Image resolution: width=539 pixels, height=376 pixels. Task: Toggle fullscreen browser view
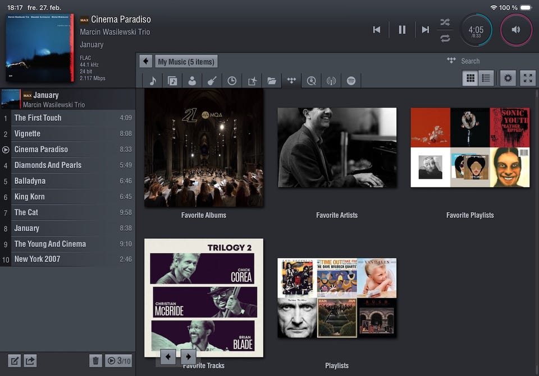[x=528, y=78]
